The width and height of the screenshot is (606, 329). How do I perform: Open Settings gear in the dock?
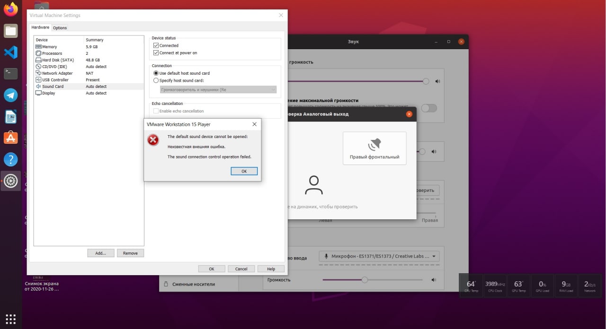[x=10, y=181]
